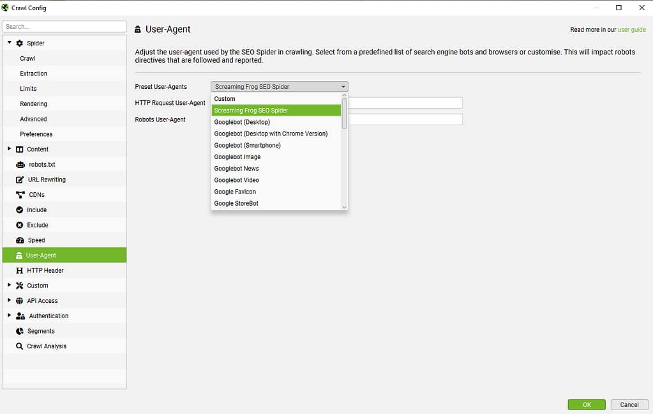This screenshot has width=653, height=414.
Task: Expand the Authentication section
Action: click(x=9, y=315)
